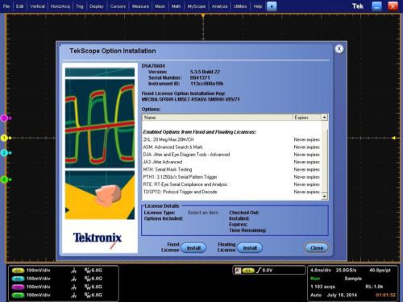Click the Fixed License Install button

[x=193, y=248]
